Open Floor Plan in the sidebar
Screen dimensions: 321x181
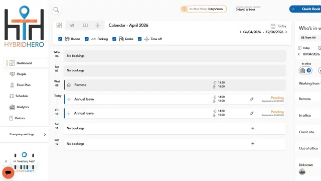[20, 85]
